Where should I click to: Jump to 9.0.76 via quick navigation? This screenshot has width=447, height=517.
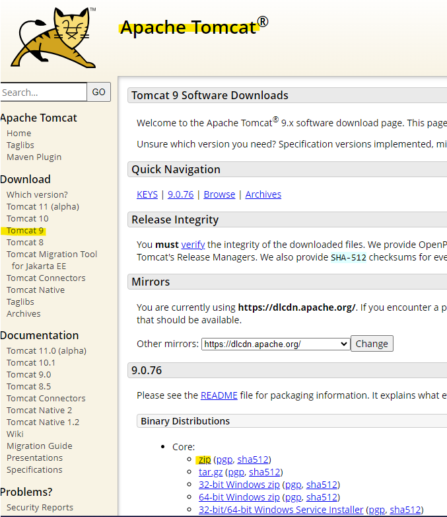[x=180, y=194]
